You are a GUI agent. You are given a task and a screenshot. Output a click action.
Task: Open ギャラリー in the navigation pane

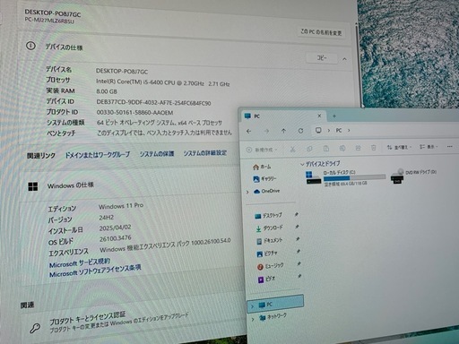pos(264,178)
